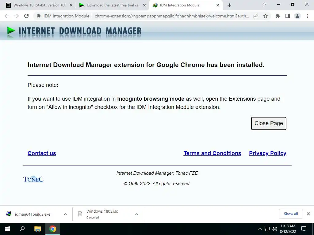Screen dimensions: 314x235
Task: Open File Explorer from the taskbar
Action: [x=37, y=229]
